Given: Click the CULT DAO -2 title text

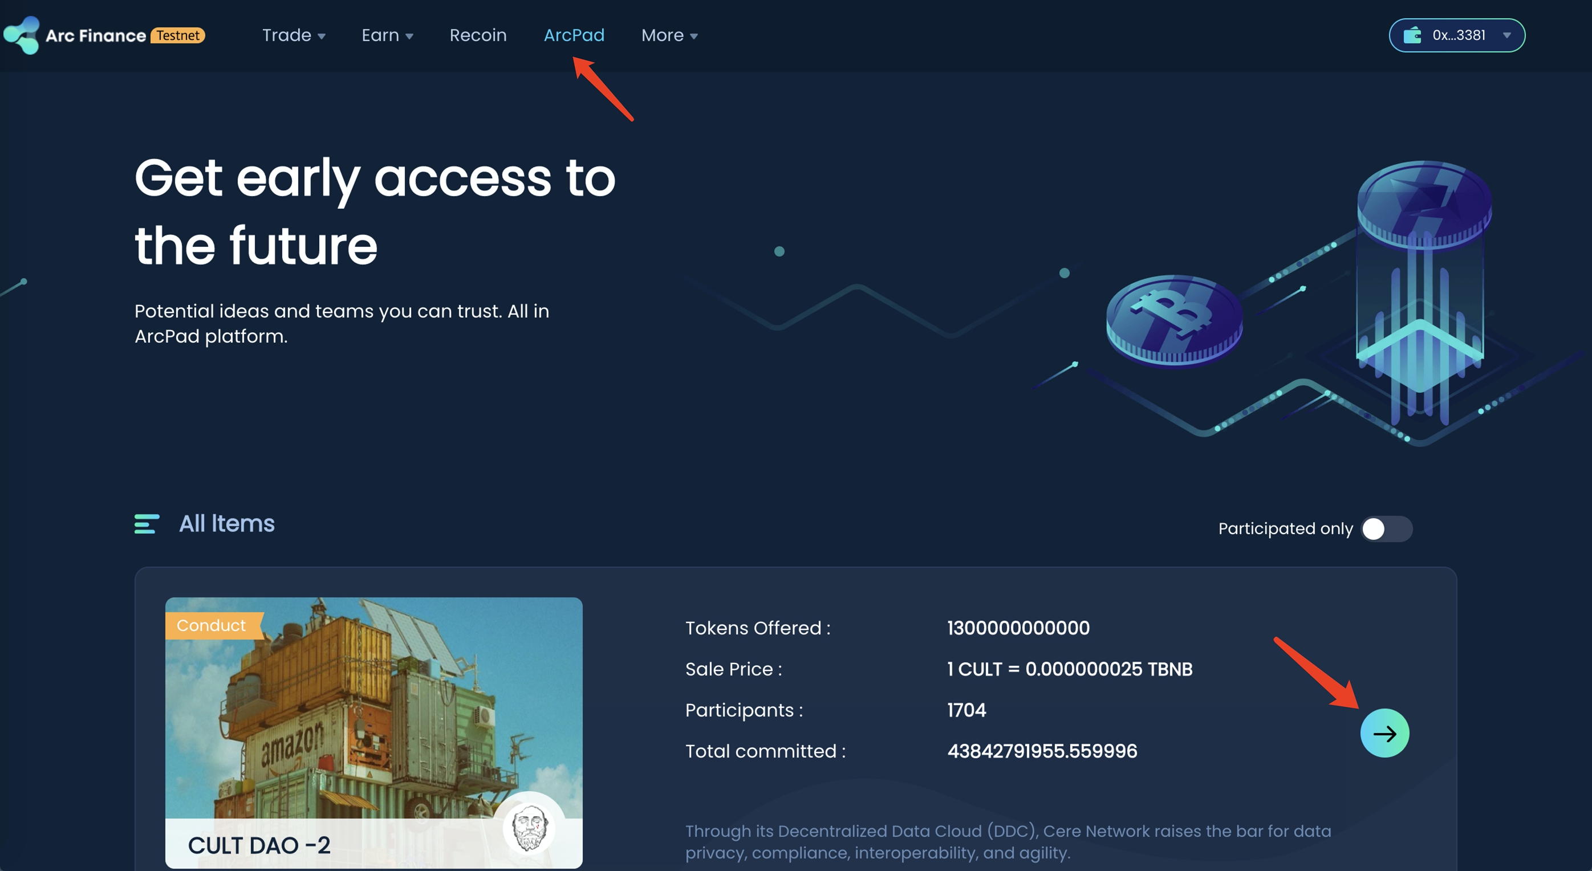Looking at the screenshot, I should (x=259, y=845).
